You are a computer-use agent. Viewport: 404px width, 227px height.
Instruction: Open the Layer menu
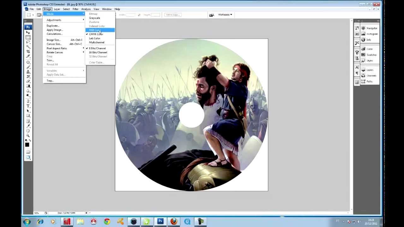(57, 9)
